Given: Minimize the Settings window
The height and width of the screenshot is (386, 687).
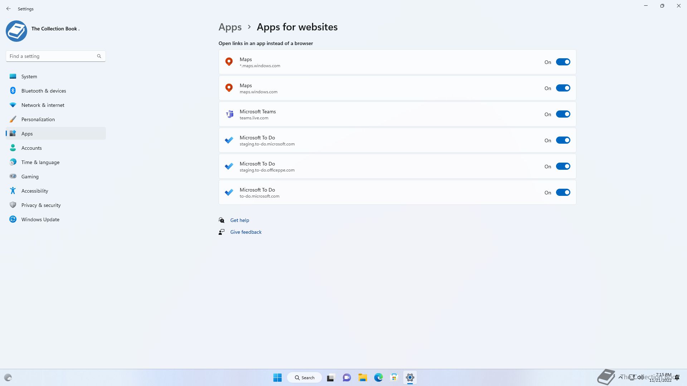Looking at the screenshot, I should pyautogui.click(x=646, y=6).
